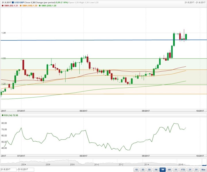Pick the 5Y range button

(196, 170)
